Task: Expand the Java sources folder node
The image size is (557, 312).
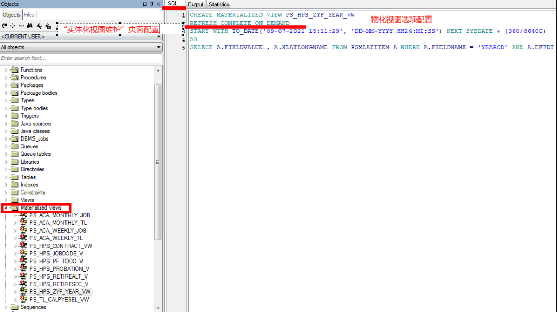Action: 6,124
